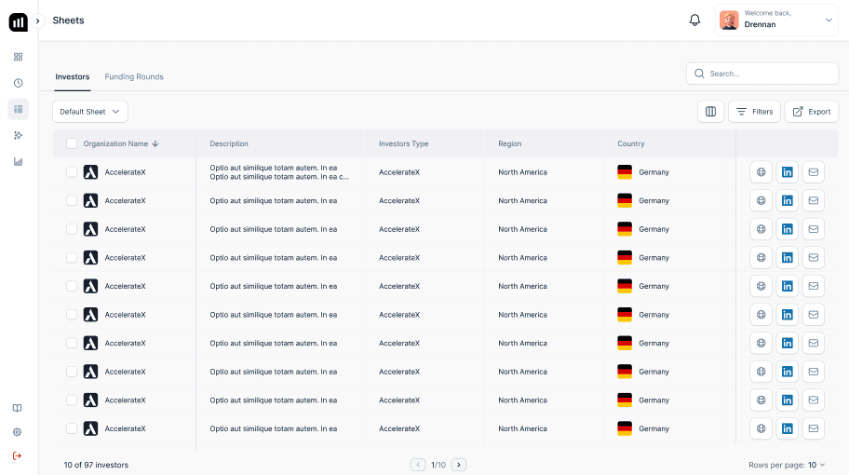Expand the sidebar with the chevron arrow
This screenshot has width=849, height=475.
(x=37, y=21)
